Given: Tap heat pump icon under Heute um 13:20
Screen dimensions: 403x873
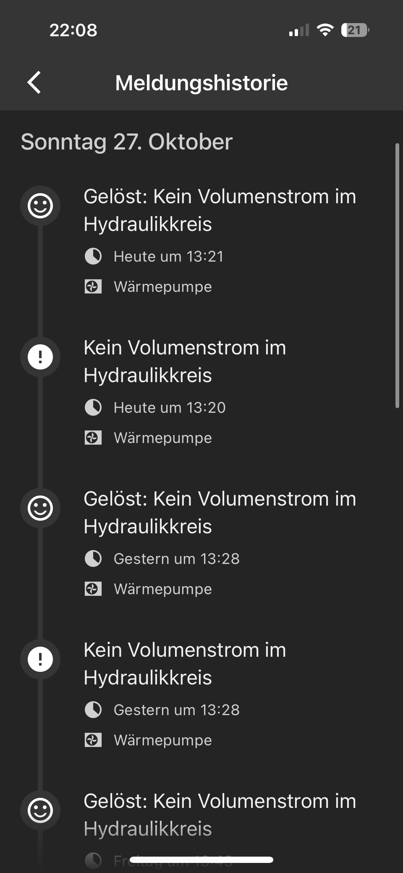Looking at the screenshot, I should coord(93,438).
